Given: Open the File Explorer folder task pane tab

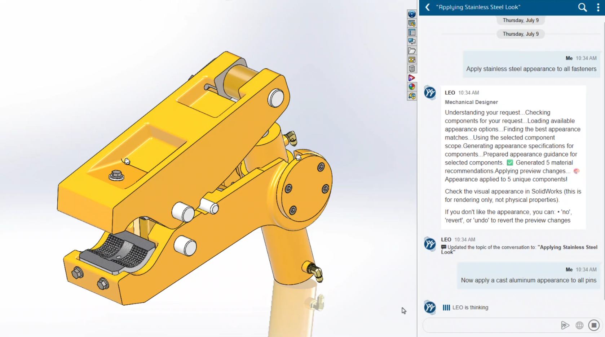Looking at the screenshot, I should [412, 51].
